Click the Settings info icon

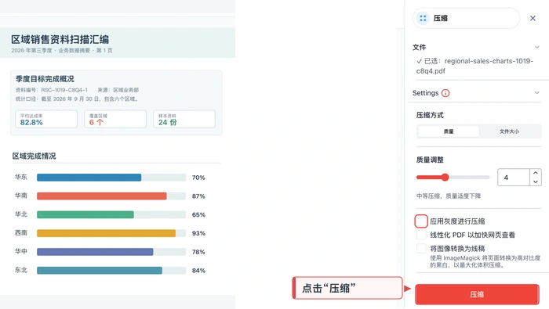point(445,93)
